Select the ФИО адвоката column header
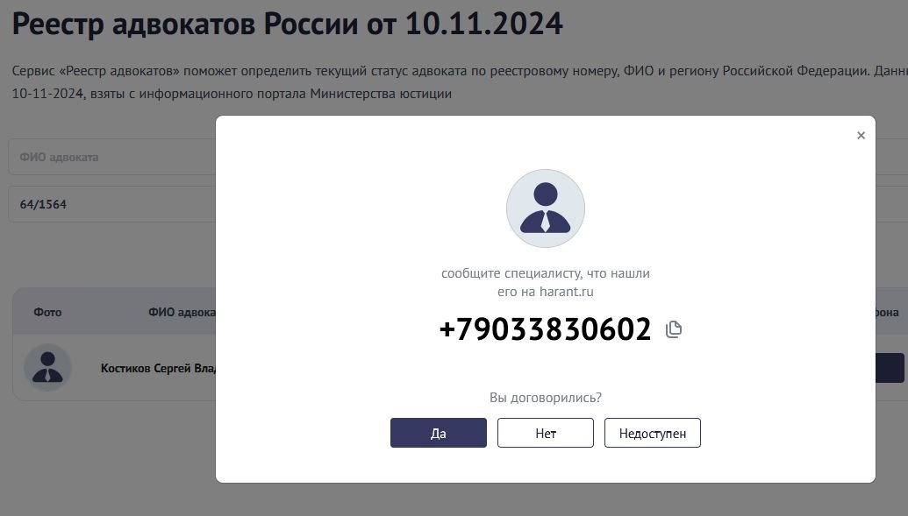Viewport: 908px width, 516px height. click(182, 313)
